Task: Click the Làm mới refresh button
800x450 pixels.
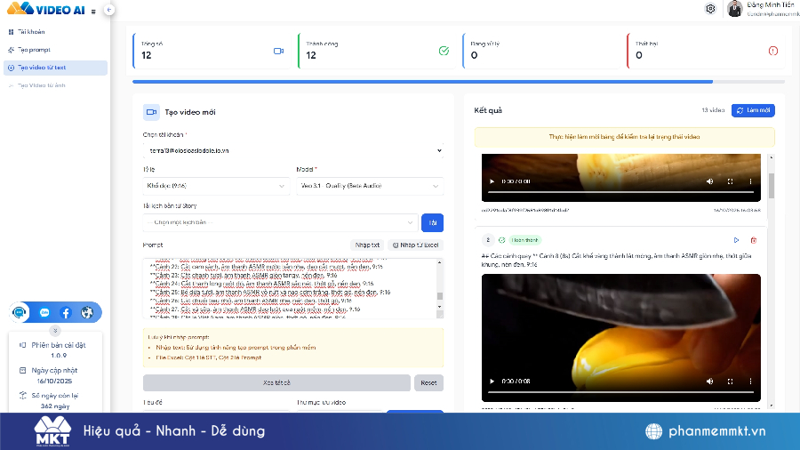Action: [x=753, y=110]
